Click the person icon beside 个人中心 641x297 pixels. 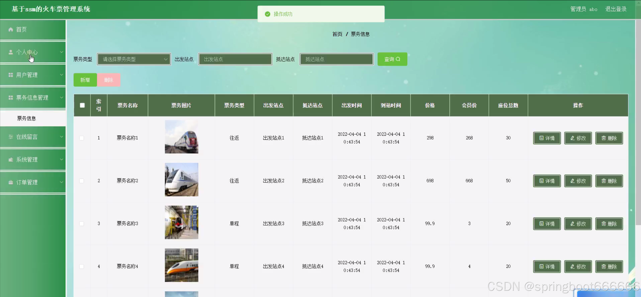[11, 52]
